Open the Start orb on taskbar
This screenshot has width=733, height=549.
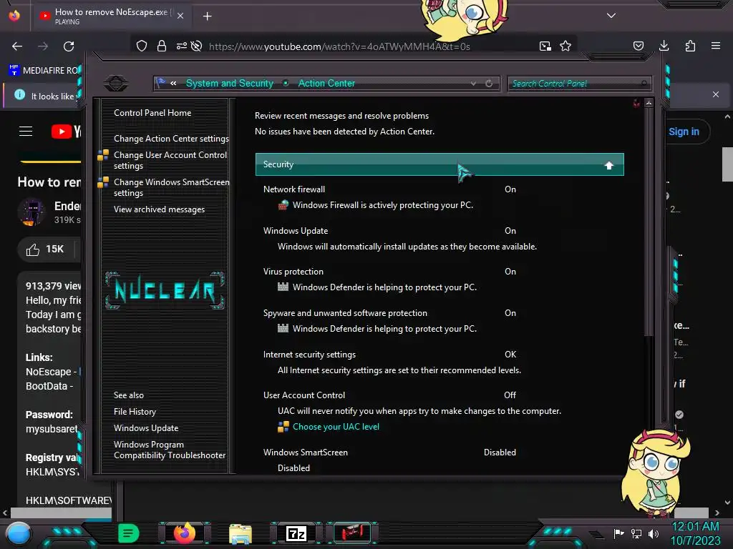(x=19, y=533)
